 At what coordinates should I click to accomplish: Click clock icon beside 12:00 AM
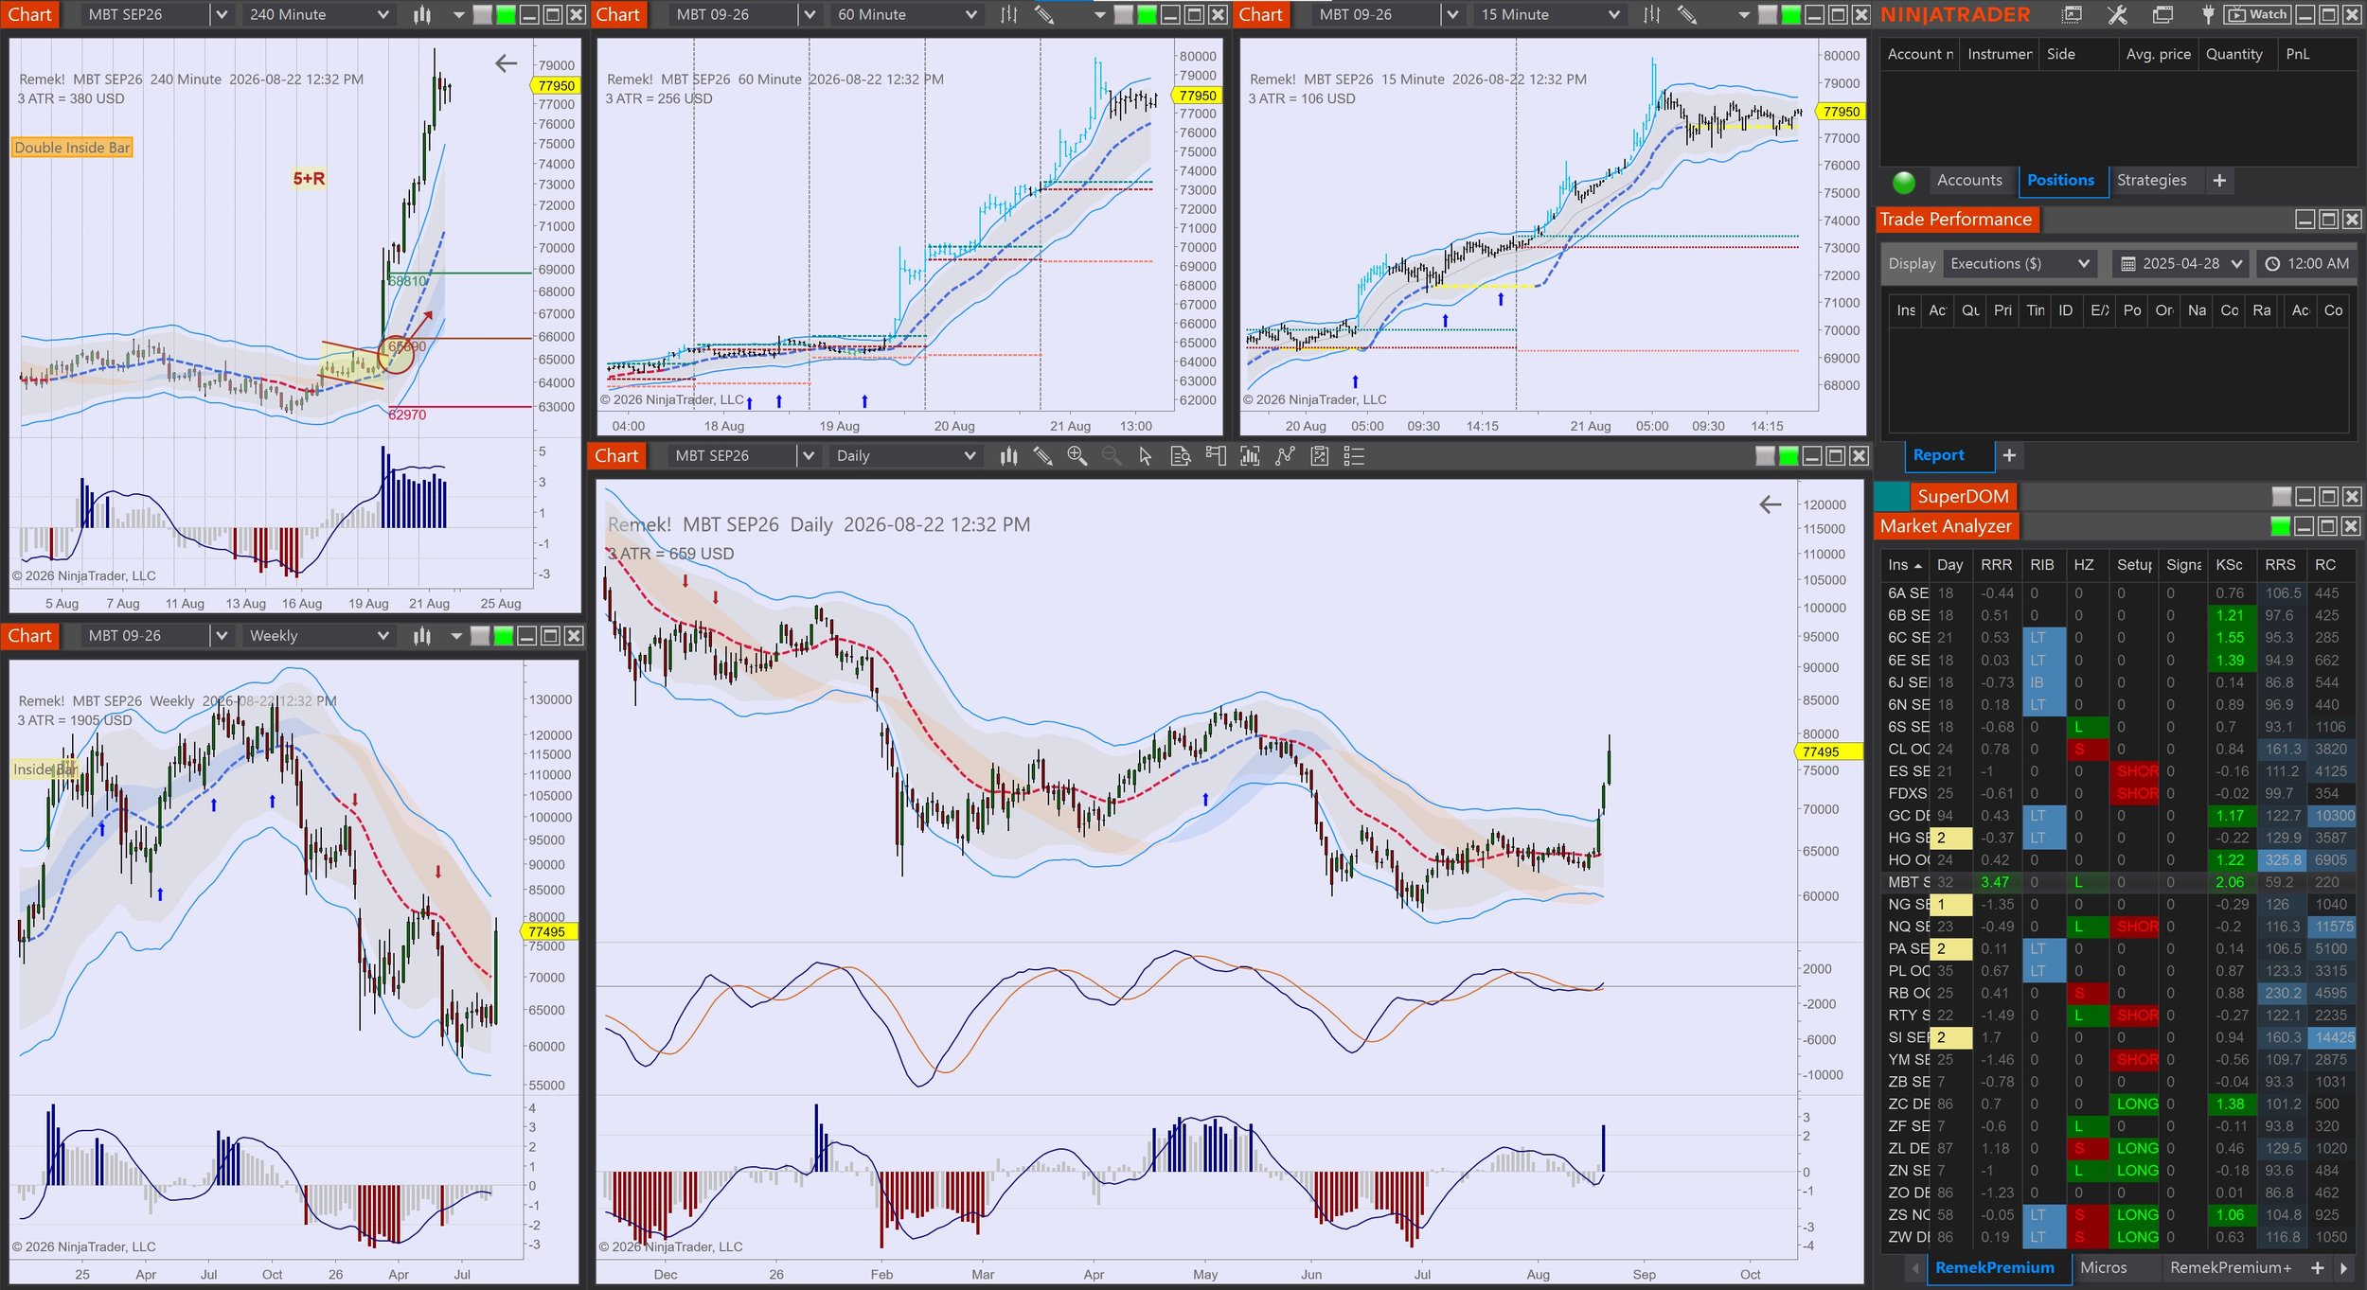(x=2272, y=264)
